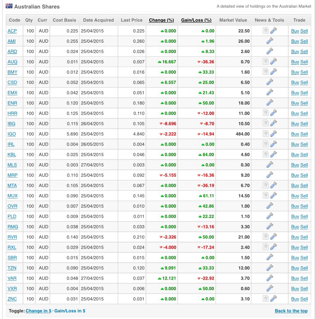This screenshot has width=315, height=319.
Task: Sell the TZN holding
Action: pyautogui.click(x=304, y=268)
